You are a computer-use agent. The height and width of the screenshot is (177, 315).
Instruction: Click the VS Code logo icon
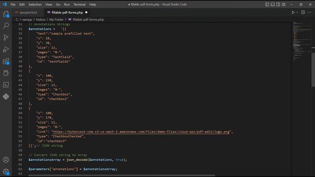pos(4,4)
